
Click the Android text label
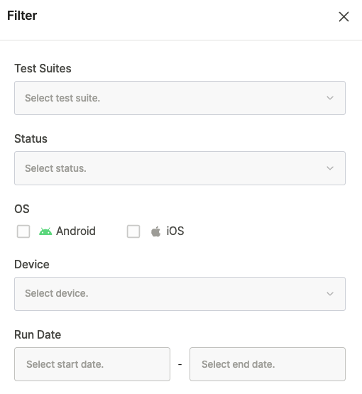76,231
